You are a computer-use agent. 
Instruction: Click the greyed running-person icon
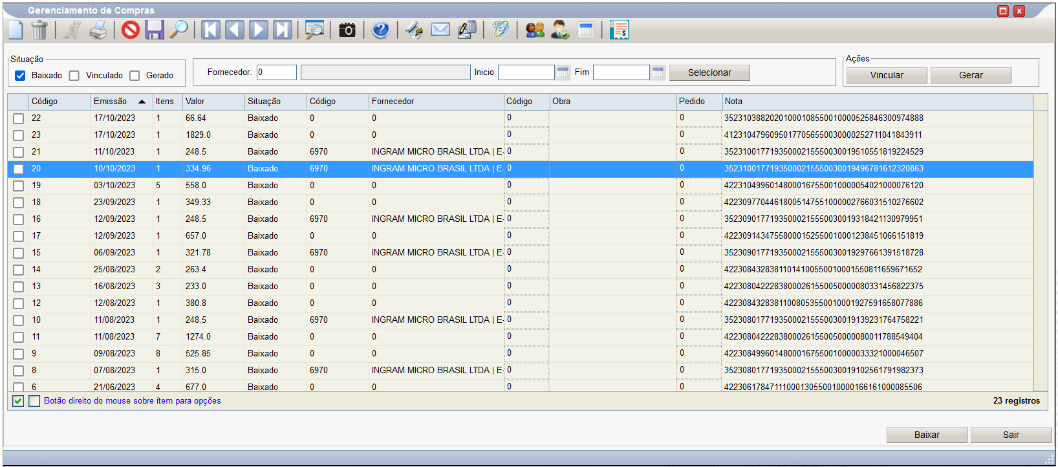pyautogui.click(x=72, y=30)
